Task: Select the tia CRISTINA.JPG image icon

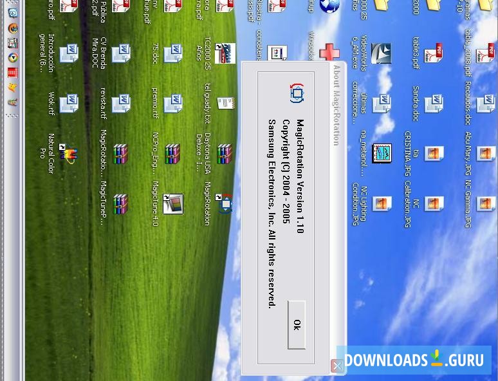Action: coord(434,153)
